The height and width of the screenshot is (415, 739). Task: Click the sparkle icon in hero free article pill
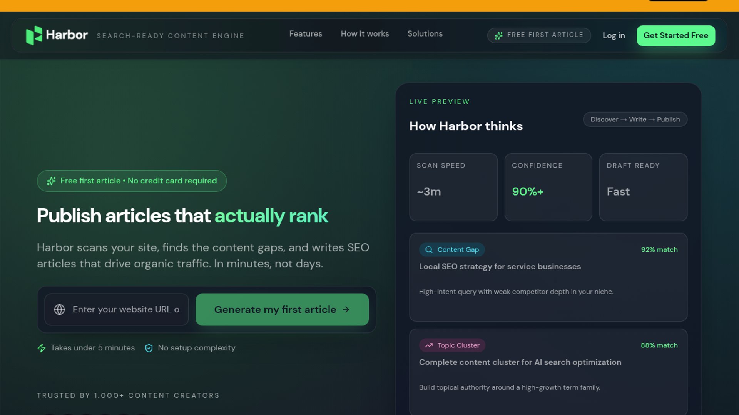point(51,181)
